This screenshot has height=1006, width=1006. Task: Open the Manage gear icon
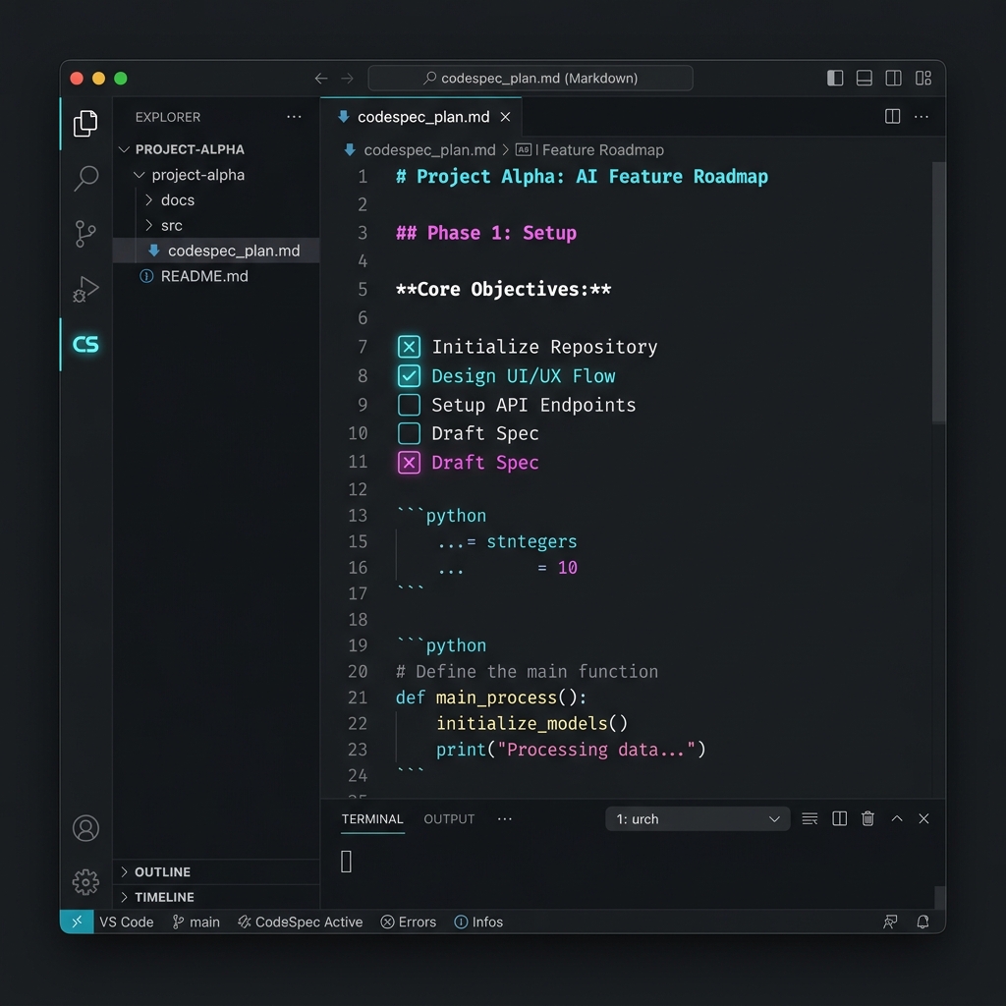[85, 882]
